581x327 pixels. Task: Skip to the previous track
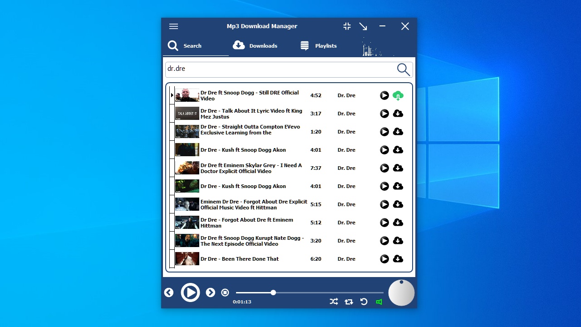[169, 292]
